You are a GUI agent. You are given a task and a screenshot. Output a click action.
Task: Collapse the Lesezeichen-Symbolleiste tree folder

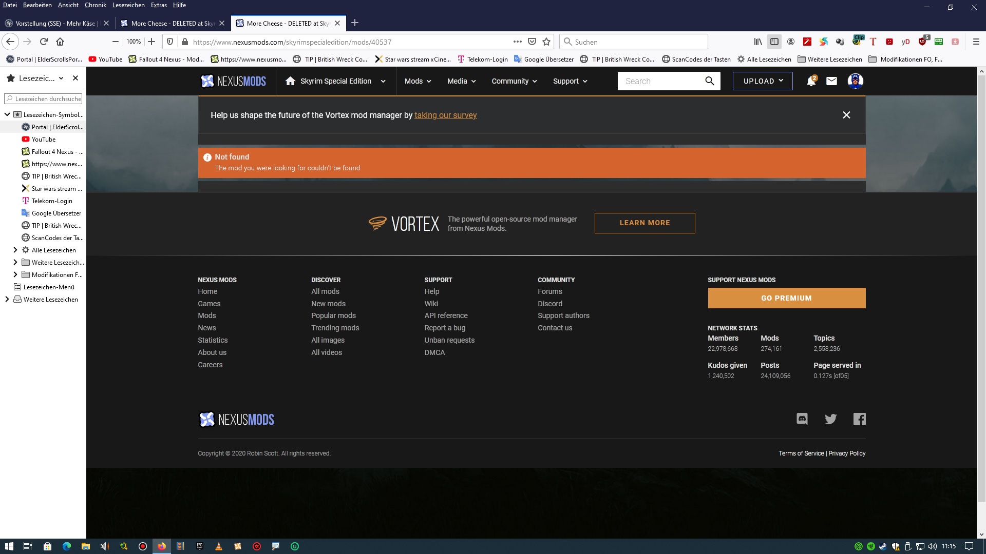(7, 115)
